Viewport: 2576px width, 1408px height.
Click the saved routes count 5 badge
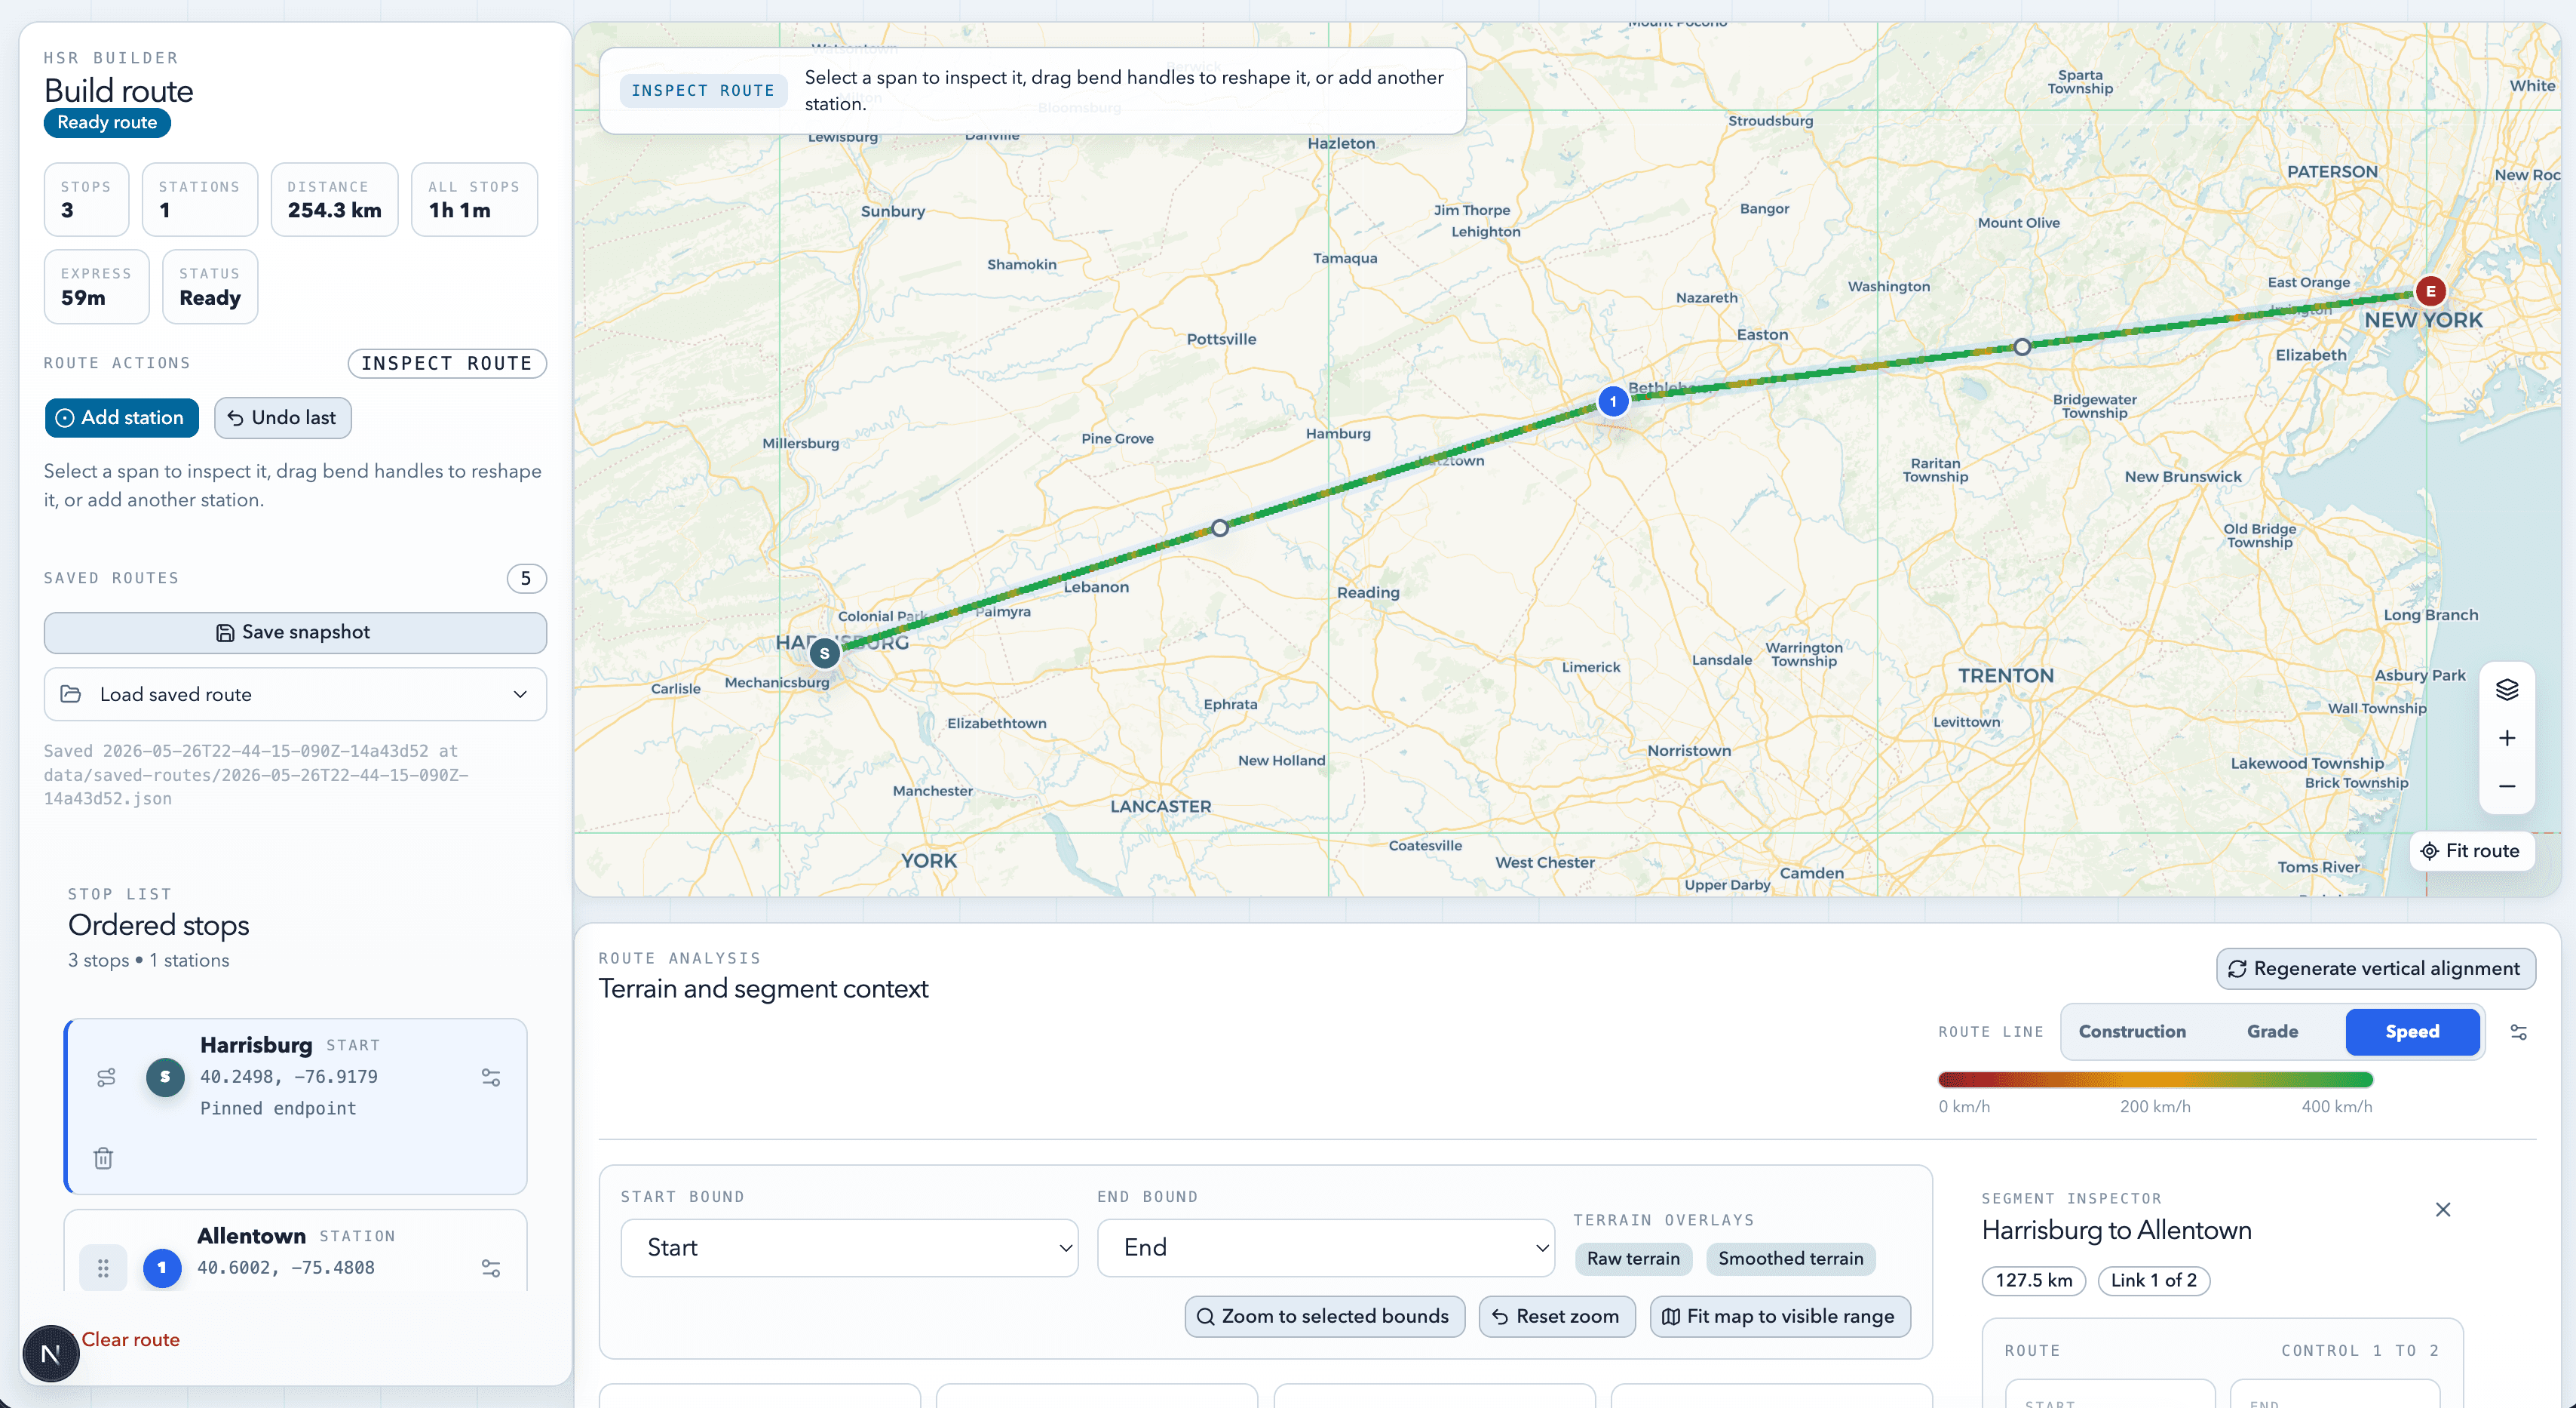[x=526, y=579]
